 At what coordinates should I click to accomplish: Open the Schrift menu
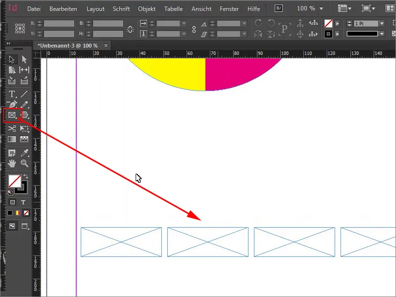click(121, 8)
